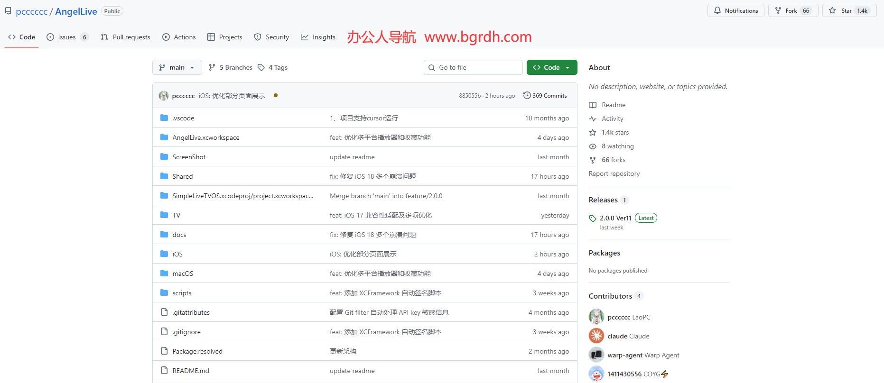Switch to the Security tab
The width and height of the screenshot is (884, 383).
[271, 37]
